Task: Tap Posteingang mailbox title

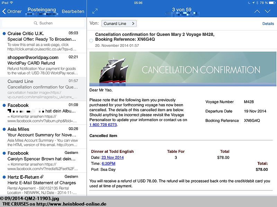Action: pos(42,10)
